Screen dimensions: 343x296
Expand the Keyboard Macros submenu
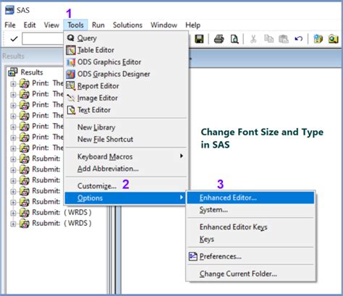pos(125,156)
